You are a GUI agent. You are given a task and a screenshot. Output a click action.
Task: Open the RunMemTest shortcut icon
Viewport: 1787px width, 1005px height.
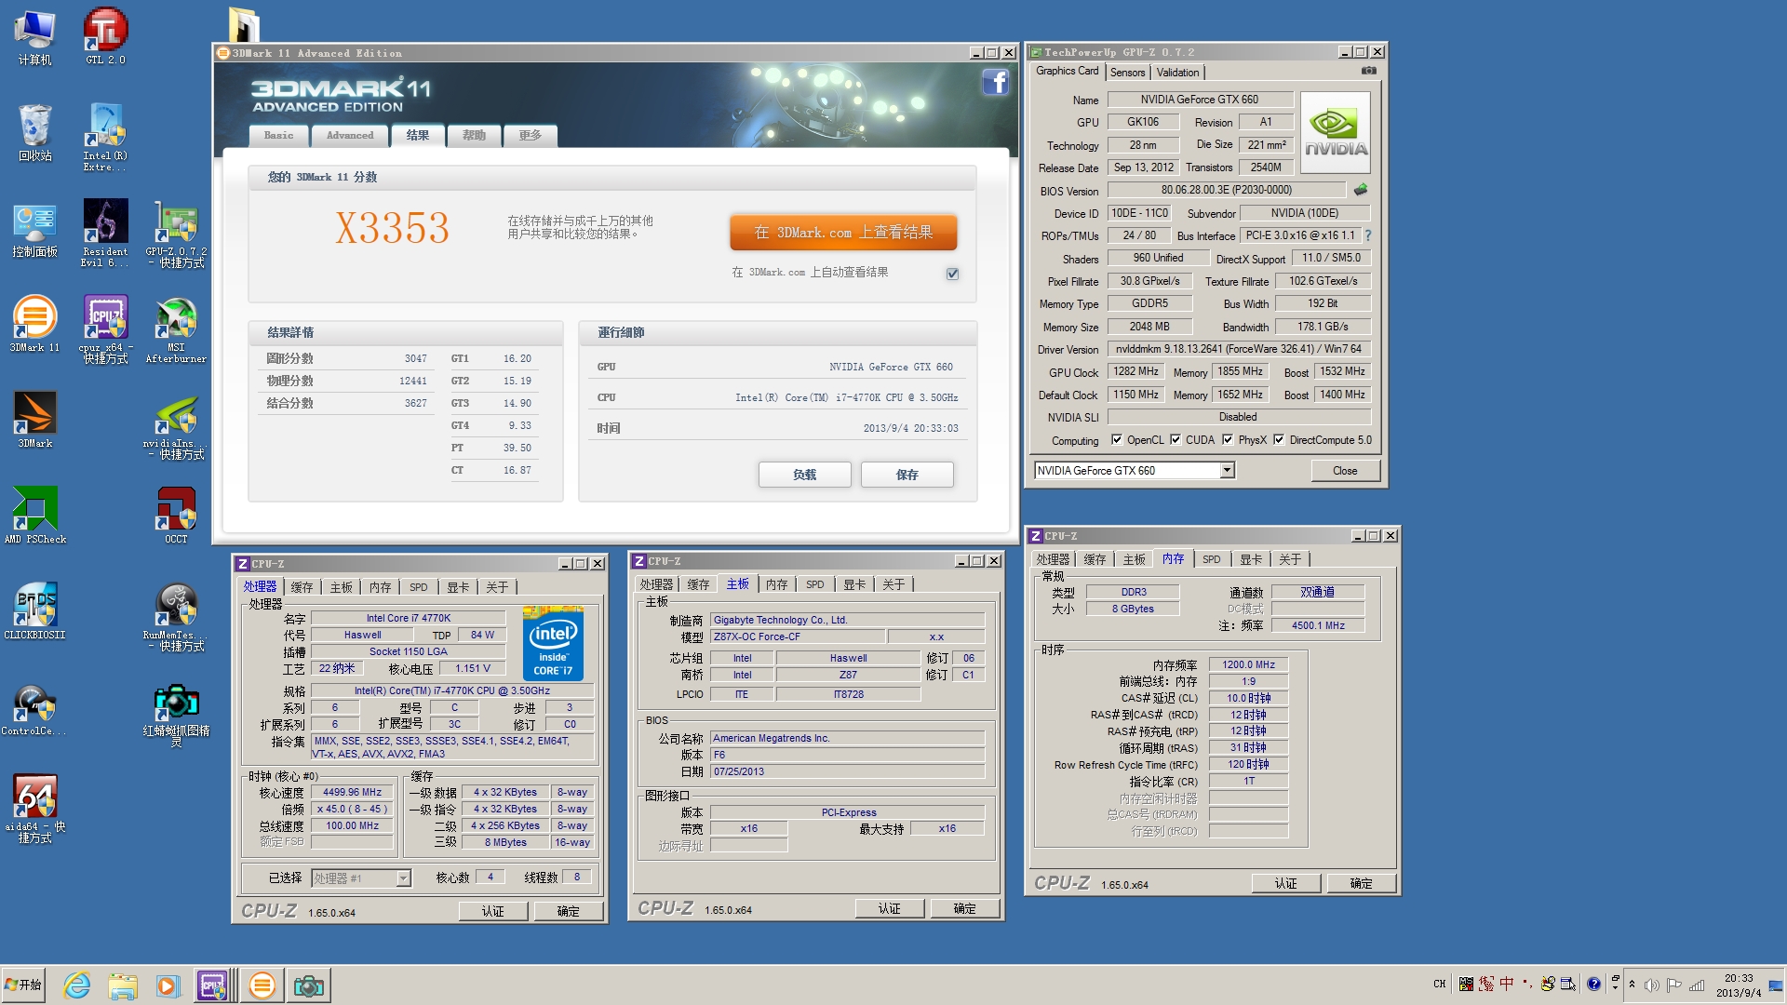[x=176, y=616]
